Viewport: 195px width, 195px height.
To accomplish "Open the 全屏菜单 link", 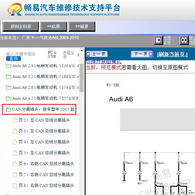I will pos(167,40).
